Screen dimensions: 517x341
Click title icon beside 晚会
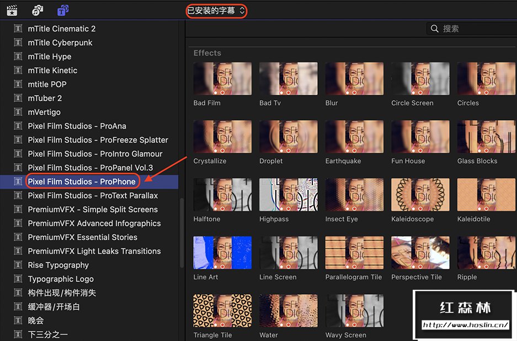[18, 321]
